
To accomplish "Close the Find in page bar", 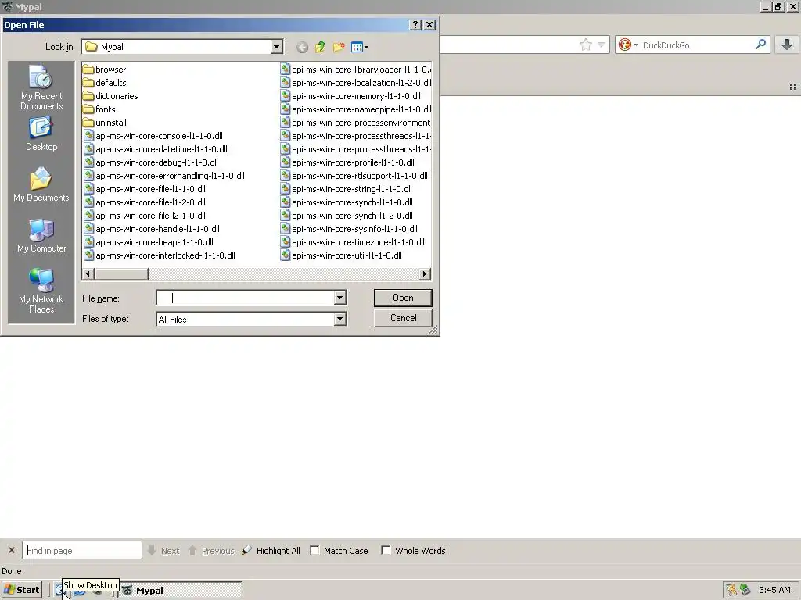I will click(11, 551).
